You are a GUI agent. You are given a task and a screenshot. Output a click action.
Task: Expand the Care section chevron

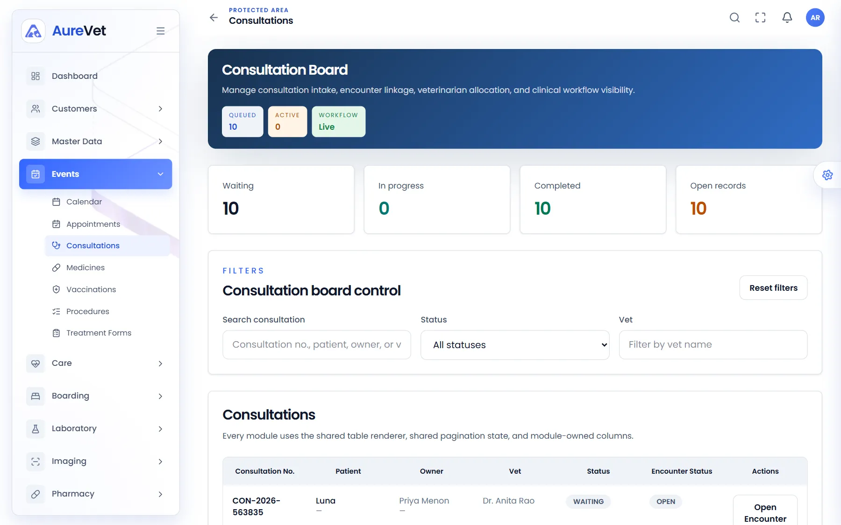tap(160, 364)
